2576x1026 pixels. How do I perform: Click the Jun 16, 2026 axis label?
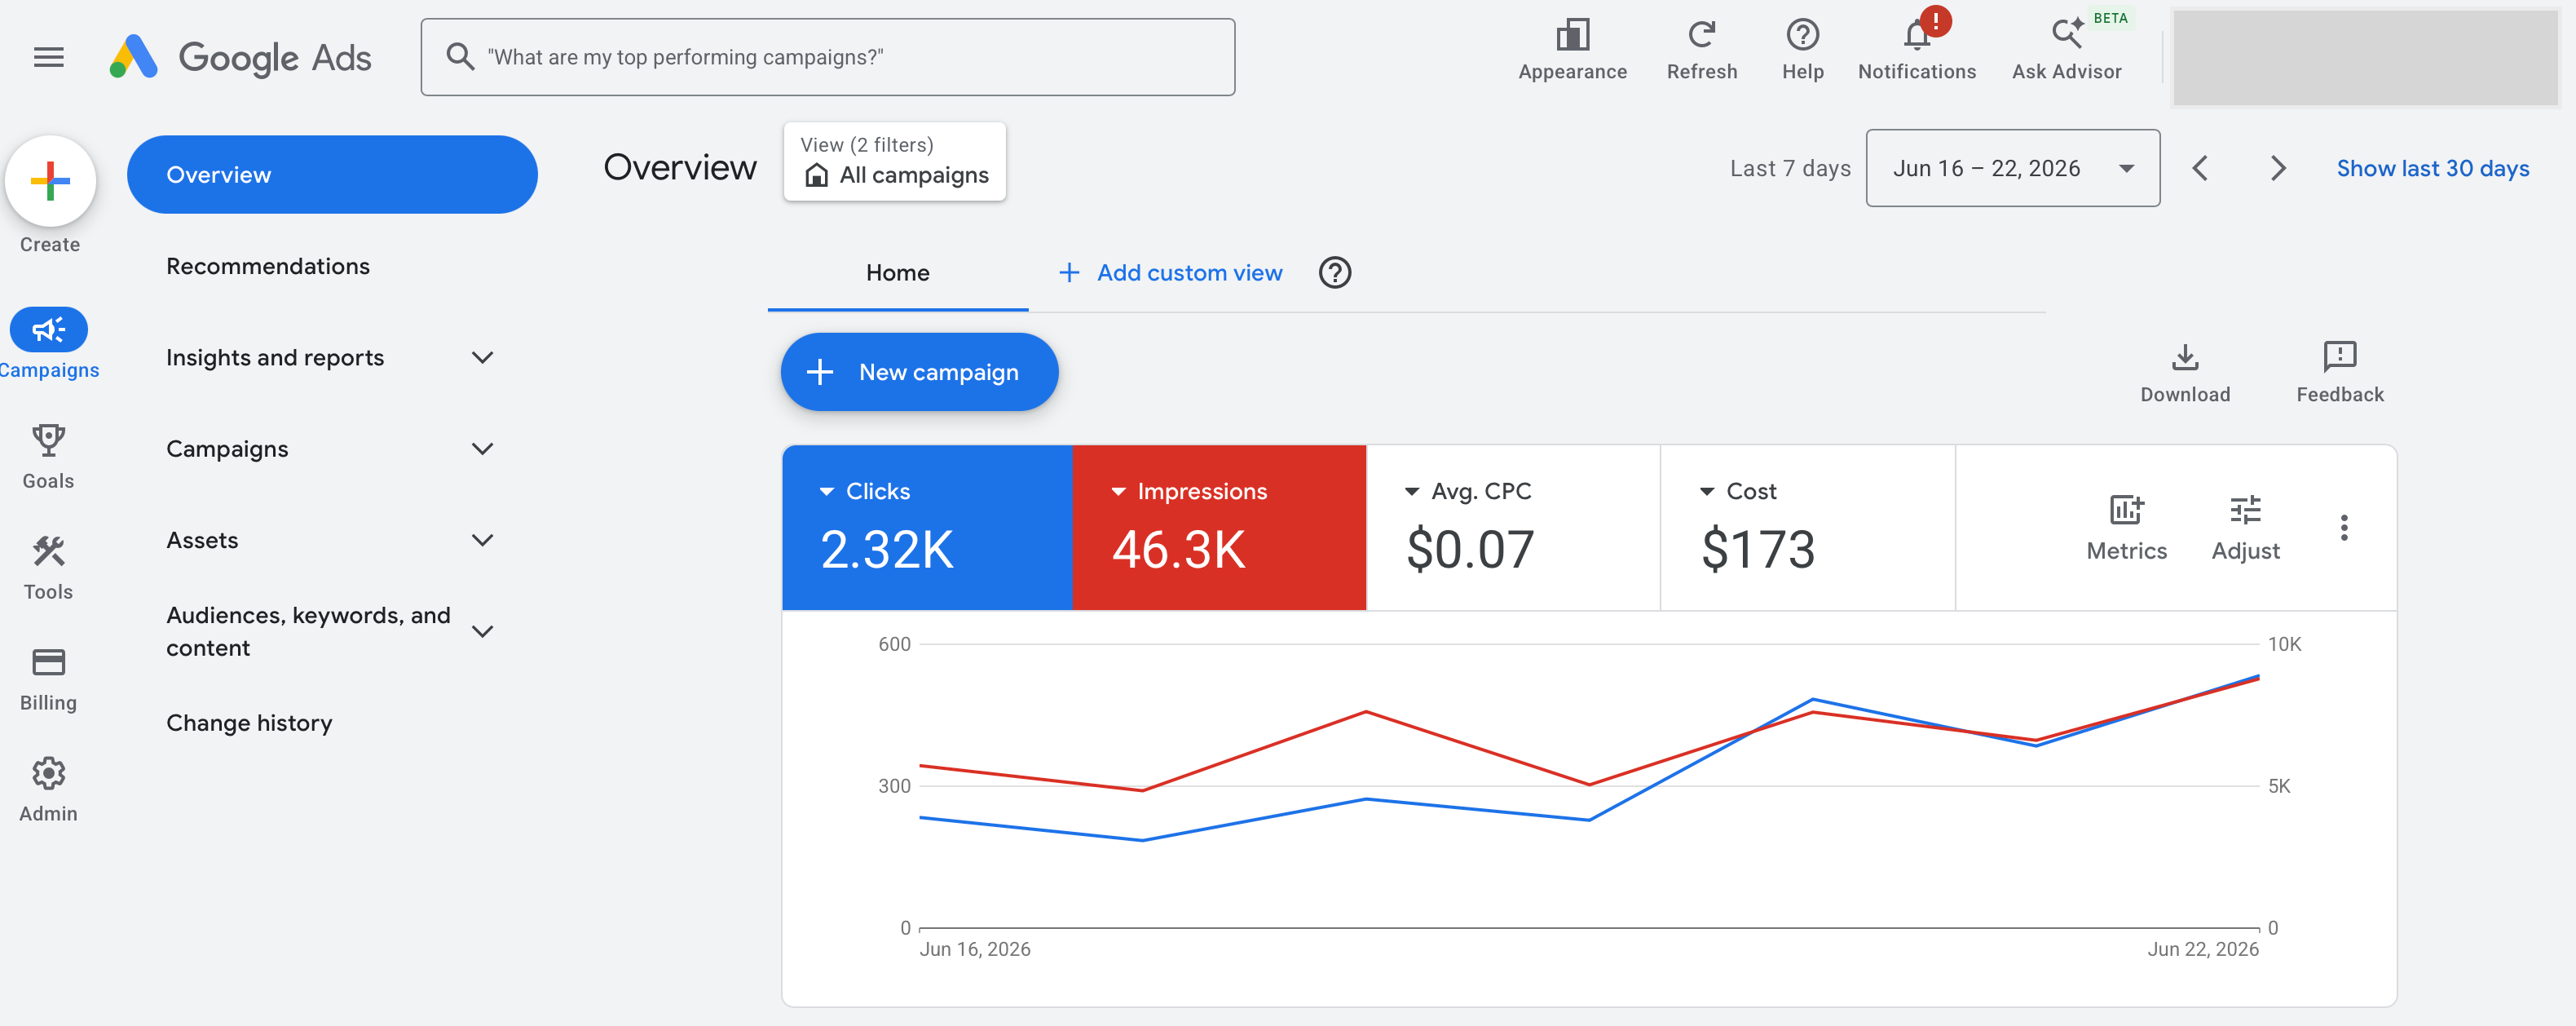tap(974, 948)
